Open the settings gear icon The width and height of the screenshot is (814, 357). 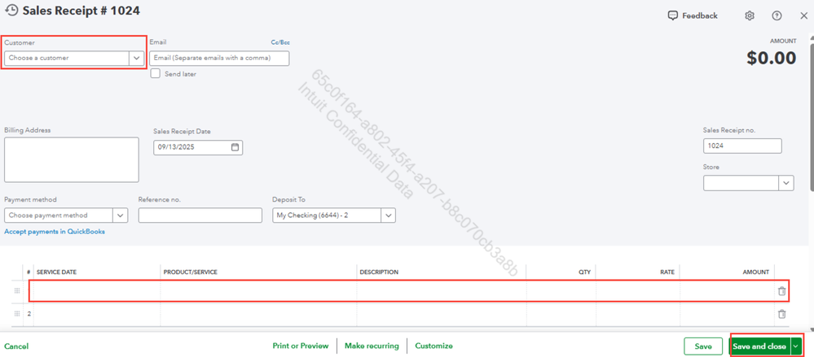(x=749, y=15)
